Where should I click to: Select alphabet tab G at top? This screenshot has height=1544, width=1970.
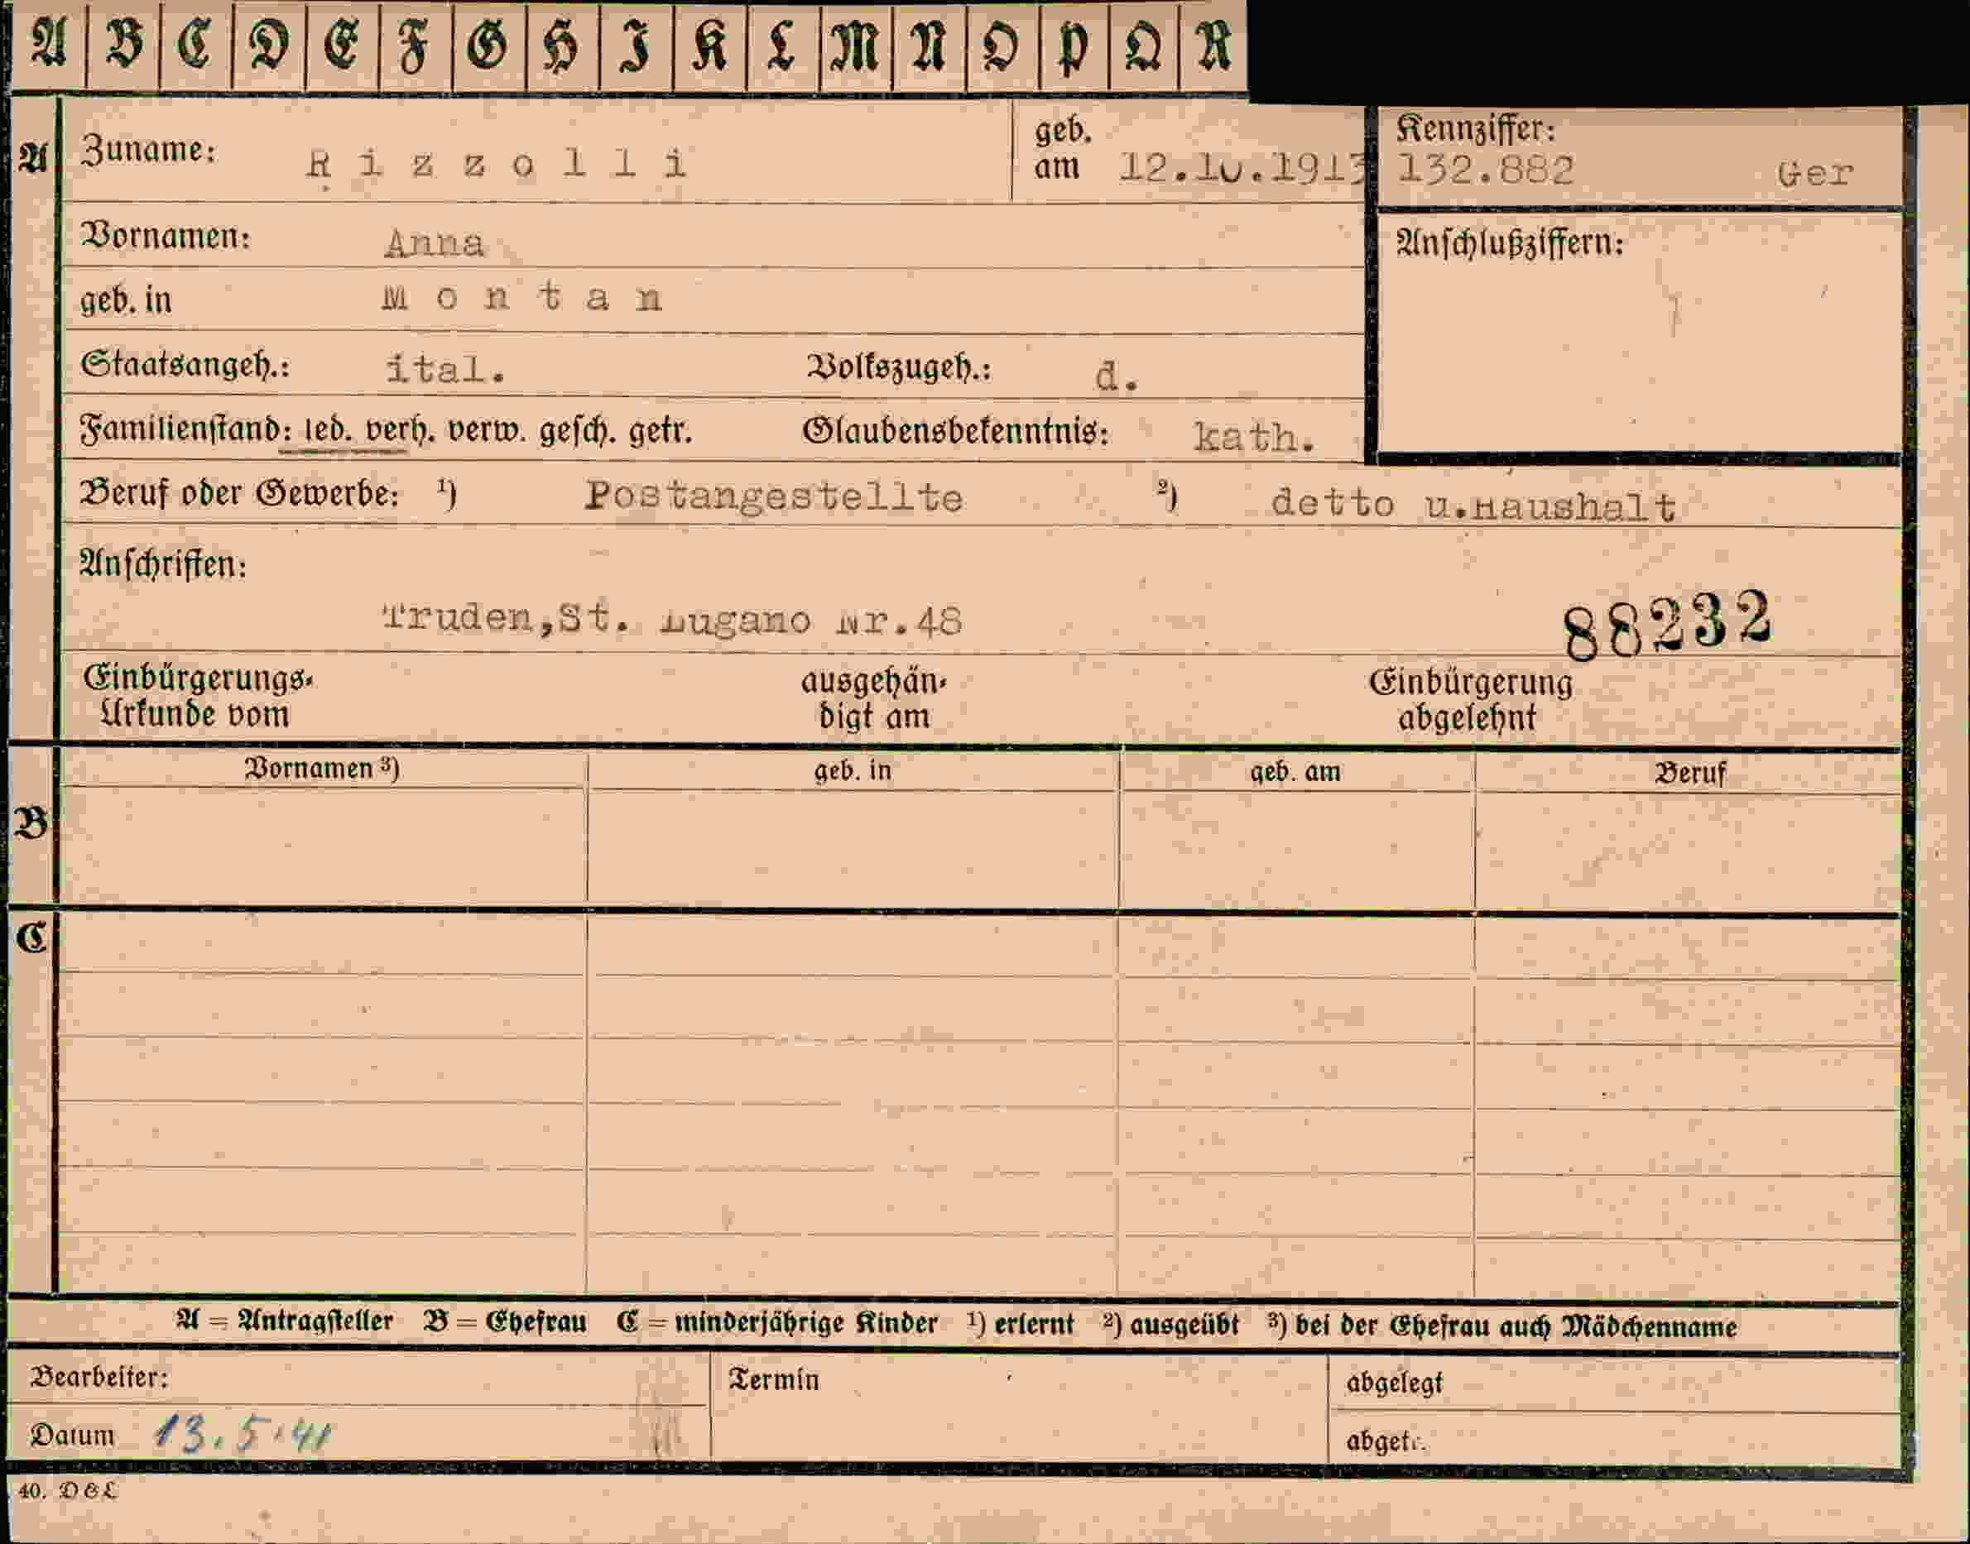(x=489, y=46)
